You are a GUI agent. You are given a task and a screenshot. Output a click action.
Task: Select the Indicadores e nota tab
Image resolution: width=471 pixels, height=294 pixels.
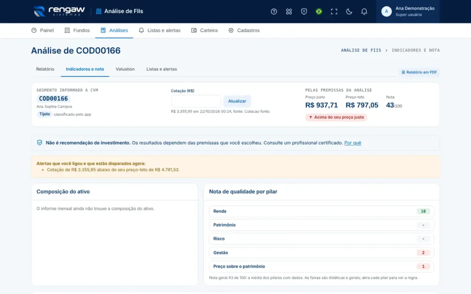85,69
